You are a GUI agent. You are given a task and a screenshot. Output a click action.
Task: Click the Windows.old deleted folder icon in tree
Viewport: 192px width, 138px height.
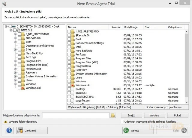(x=23, y=88)
